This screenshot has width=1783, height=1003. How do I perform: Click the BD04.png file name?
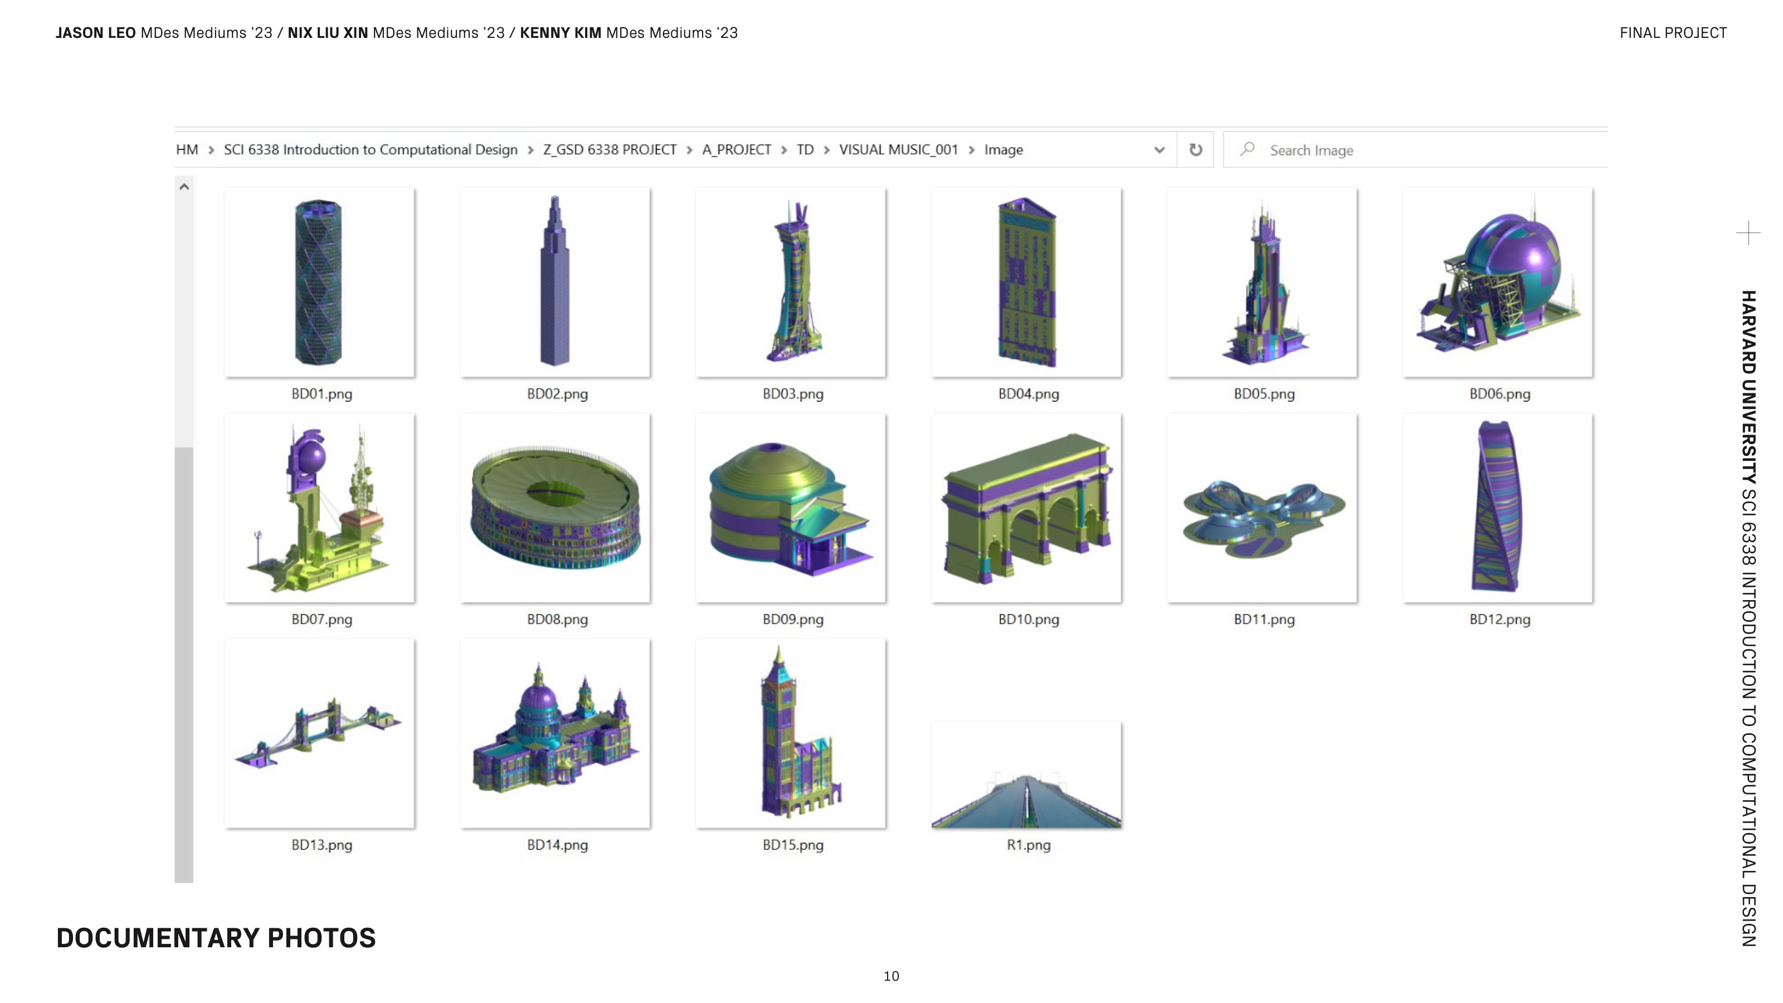[1029, 394]
